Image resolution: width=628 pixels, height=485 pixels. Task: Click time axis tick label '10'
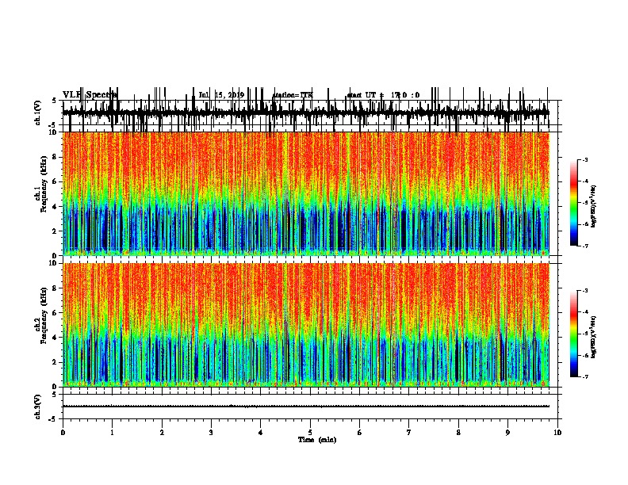557,433
